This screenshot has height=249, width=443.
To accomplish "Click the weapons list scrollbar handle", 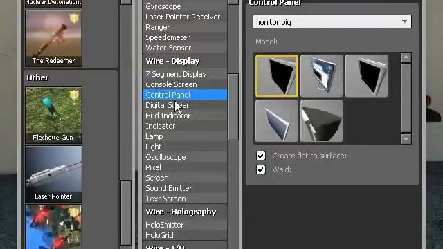I will [x=126, y=212].
